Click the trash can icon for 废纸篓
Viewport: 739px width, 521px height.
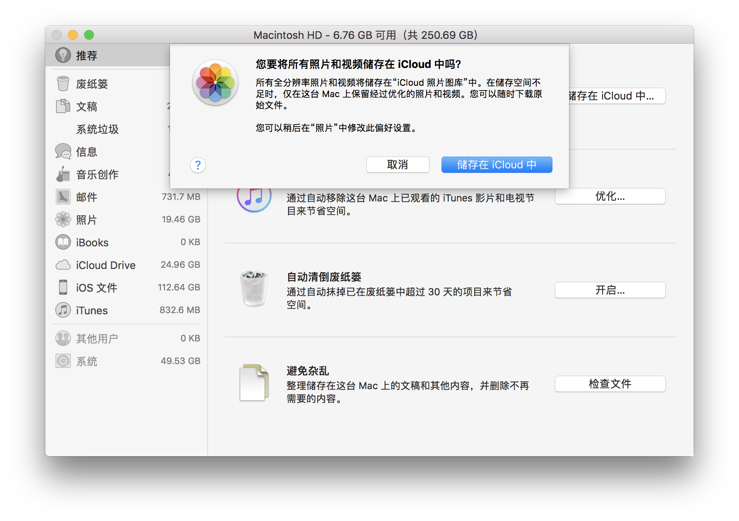pos(63,83)
